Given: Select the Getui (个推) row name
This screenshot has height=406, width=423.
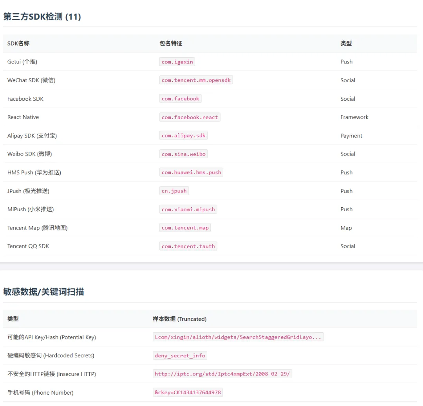Looking at the screenshot, I should tap(22, 62).
